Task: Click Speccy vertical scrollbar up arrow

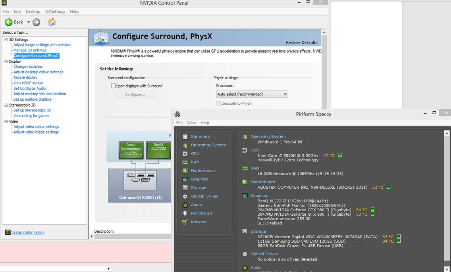Action: tap(447, 133)
